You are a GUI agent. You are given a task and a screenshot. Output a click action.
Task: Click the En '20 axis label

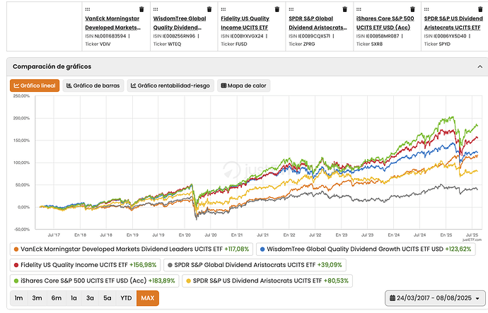click(x=185, y=235)
